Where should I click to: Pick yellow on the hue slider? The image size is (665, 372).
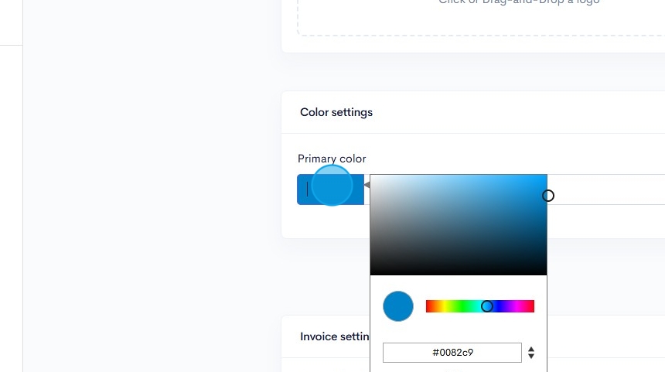(x=444, y=306)
